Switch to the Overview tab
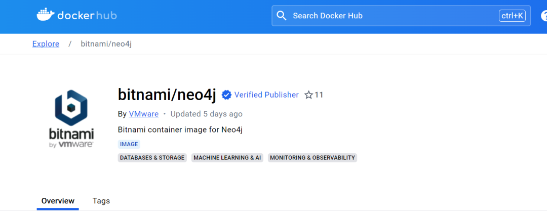The width and height of the screenshot is (547, 217). click(58, 201)
